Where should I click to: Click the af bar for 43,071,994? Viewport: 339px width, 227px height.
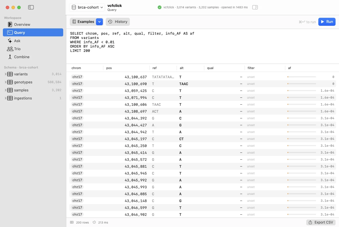pos(302,97)
